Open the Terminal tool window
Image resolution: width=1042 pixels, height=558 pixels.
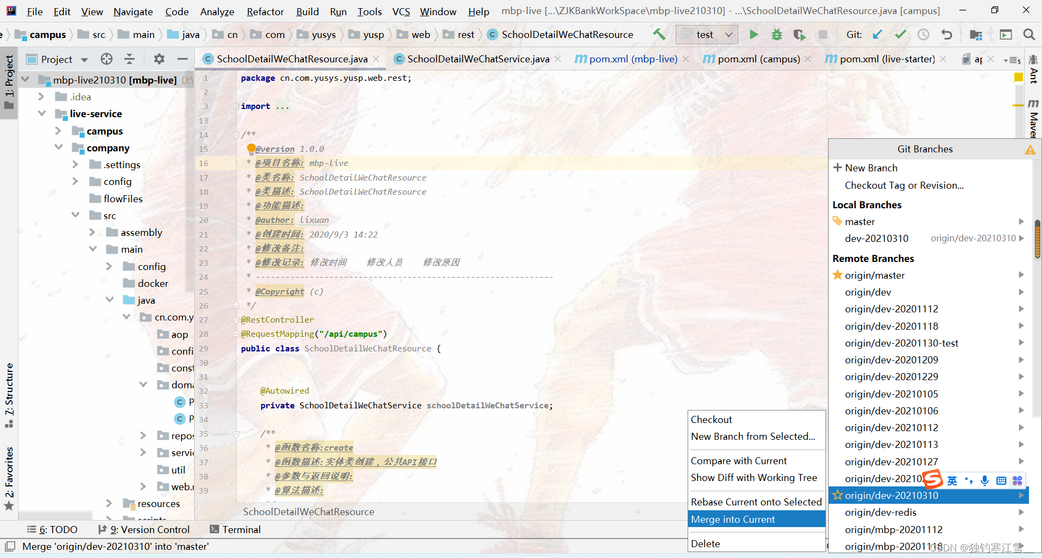tap(235, 529)
